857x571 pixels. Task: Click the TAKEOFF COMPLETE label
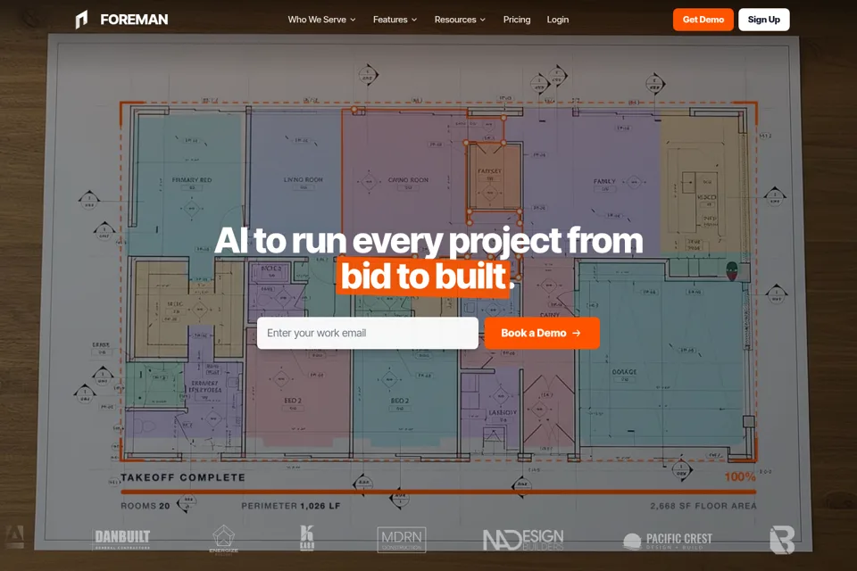pyautogui.click(x=182, y=477)
